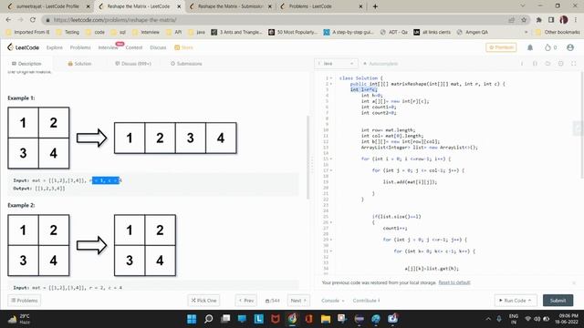This screenshot has height=328, width=584.
Task: Open the Submissions tab
Action: (x=186, y=64)
